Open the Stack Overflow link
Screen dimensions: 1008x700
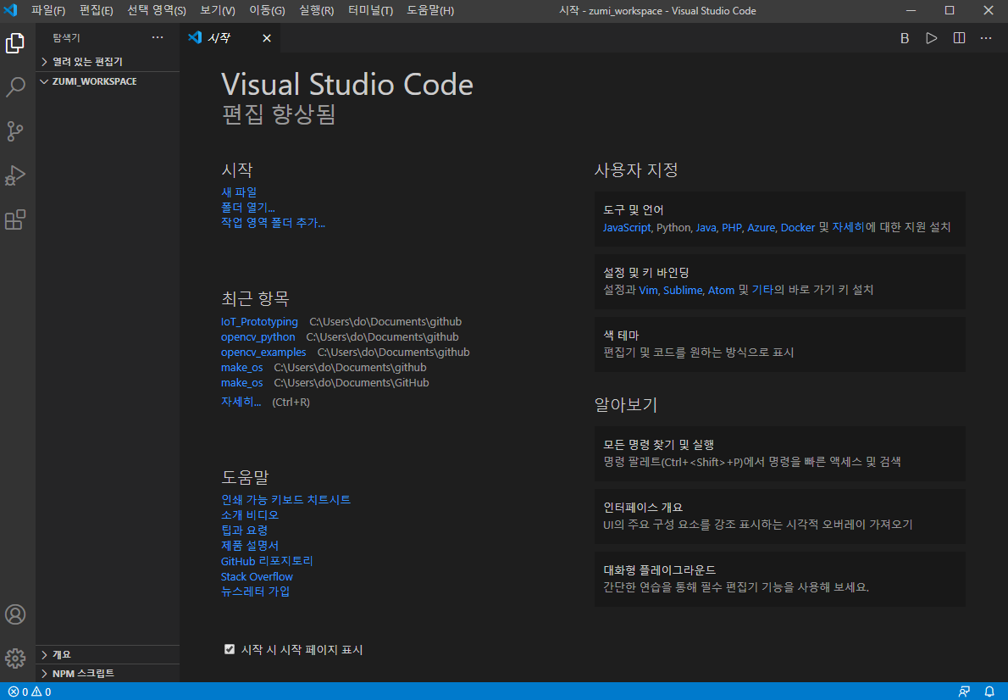(257, 576)
